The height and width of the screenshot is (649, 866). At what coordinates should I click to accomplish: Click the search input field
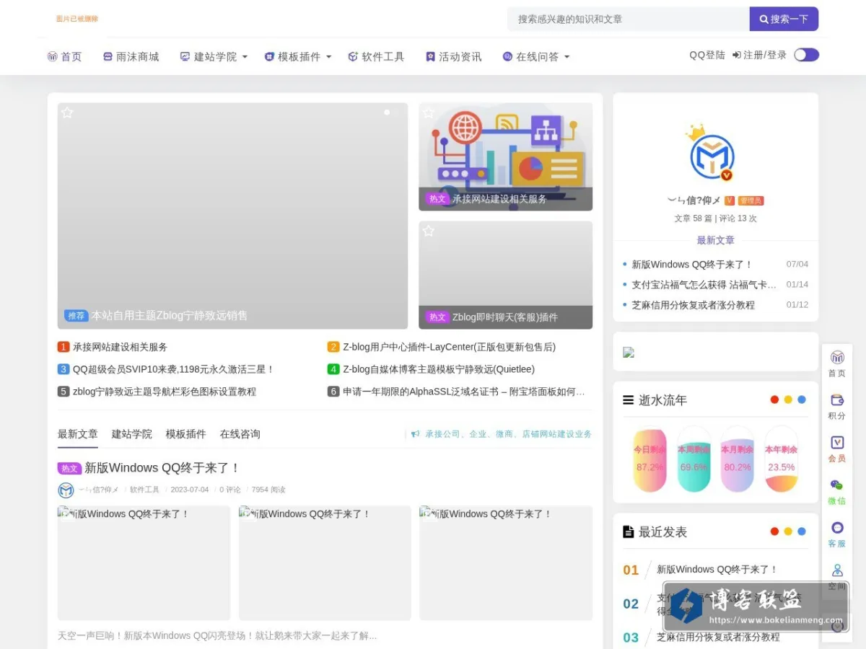click(x=629, y=19)
